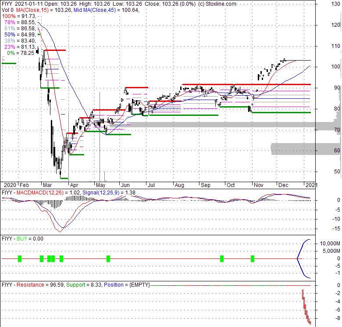This screenshot has width=342, height=327.
Task: Click the green buy signal marker near October
Action: tap(222, 259)
